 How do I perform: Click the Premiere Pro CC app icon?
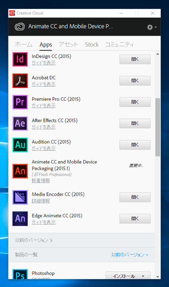20,102
